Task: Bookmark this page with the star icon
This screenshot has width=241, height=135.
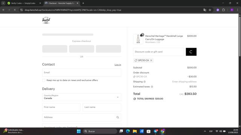Action: coord(210,10)
